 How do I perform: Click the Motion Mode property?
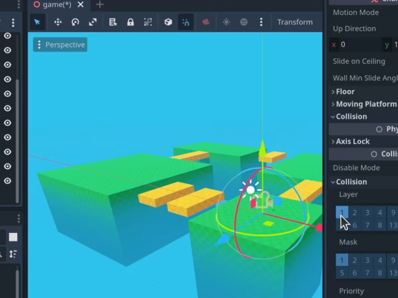pyautogui.click(x=356, y=12)
